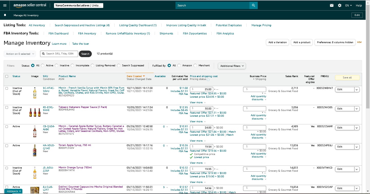The image size is (370, 194).
Task: Open the Learn more link
Action: [x=59, y=44]
